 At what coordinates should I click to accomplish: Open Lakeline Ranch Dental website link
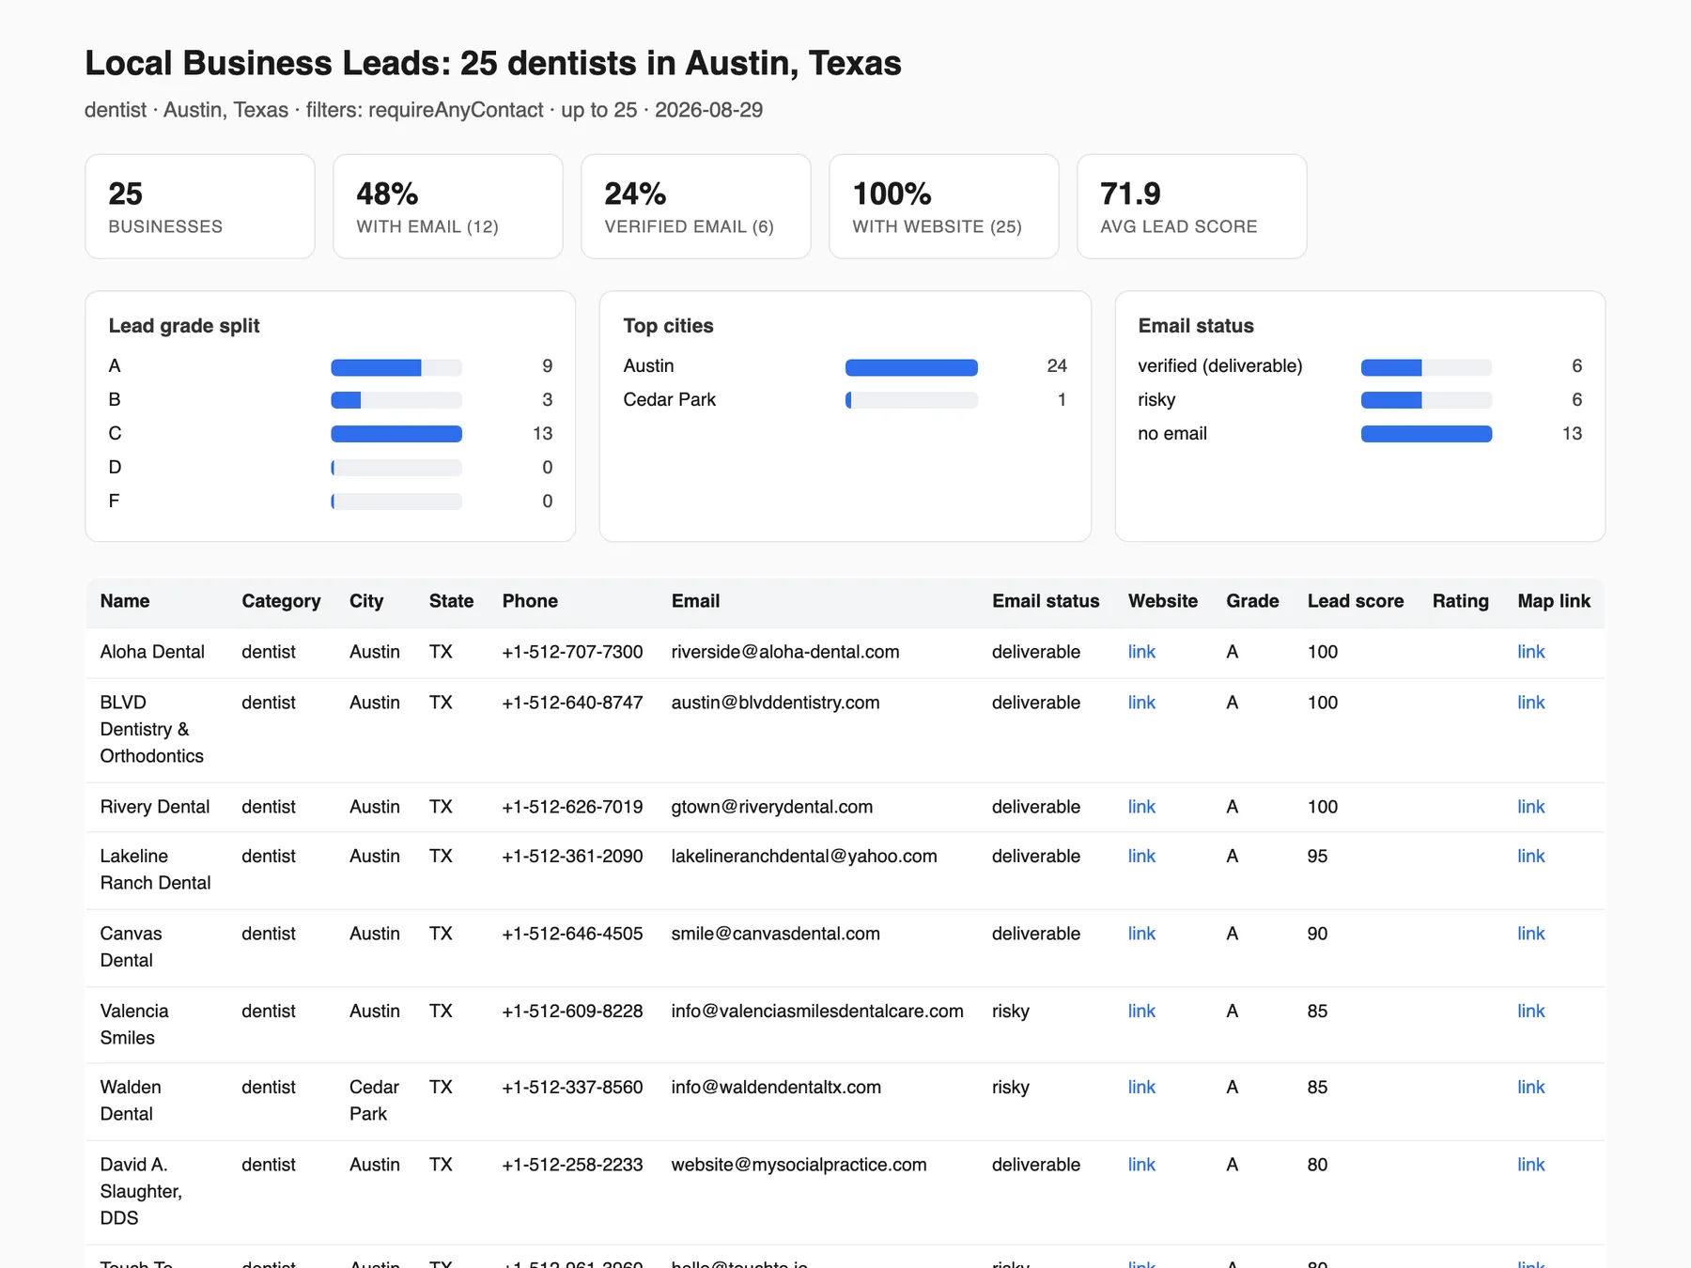1141,856
